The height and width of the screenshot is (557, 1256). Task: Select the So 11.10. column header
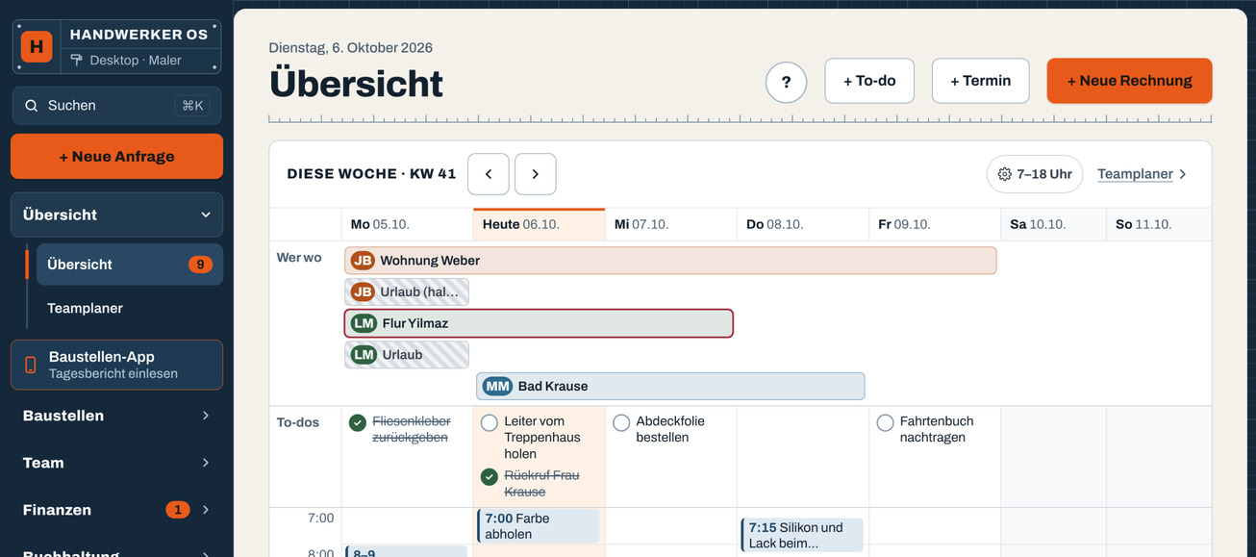coord(1159,224)
